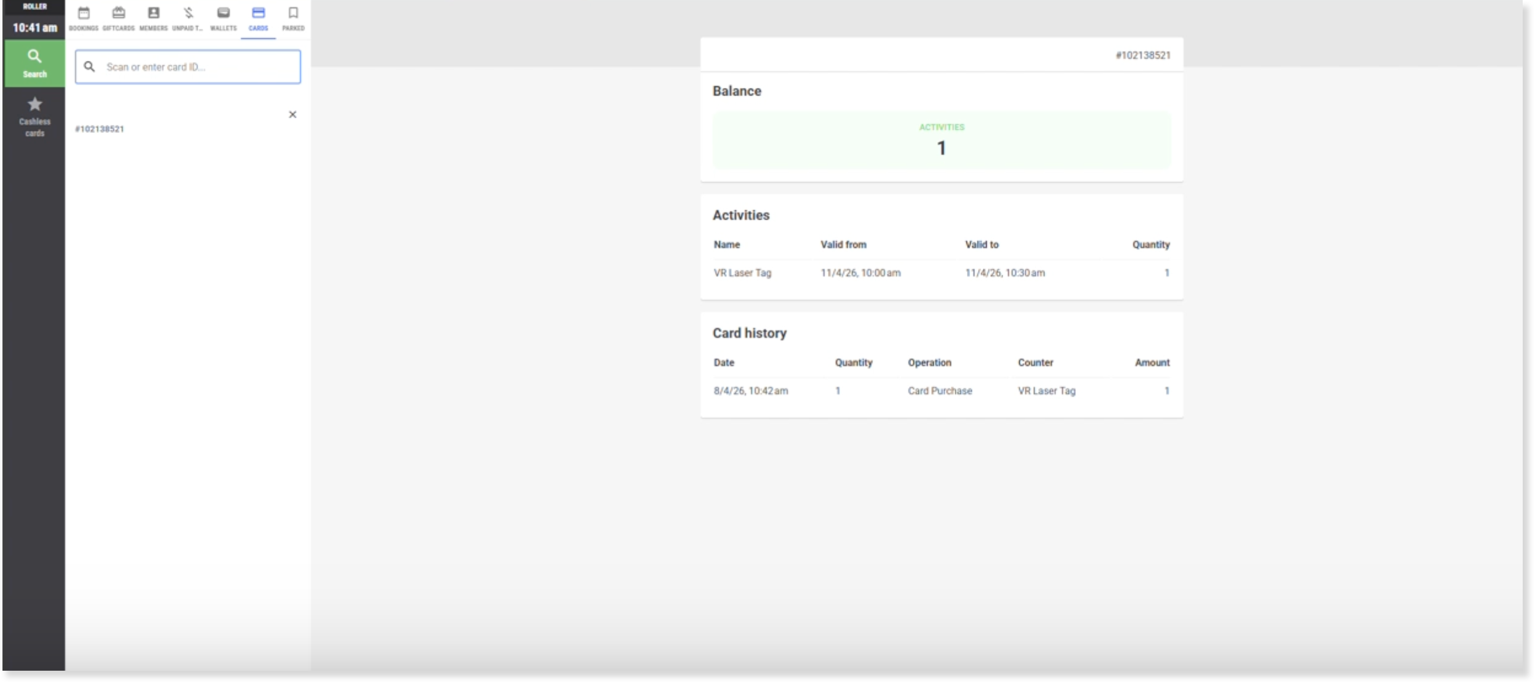Select card #102138521 in results list
Screen dimensions: 1535x683
point(100,129)
